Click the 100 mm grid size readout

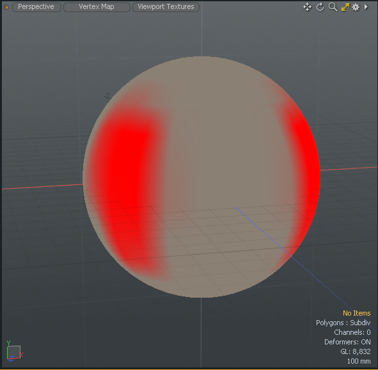click(359, 361)
